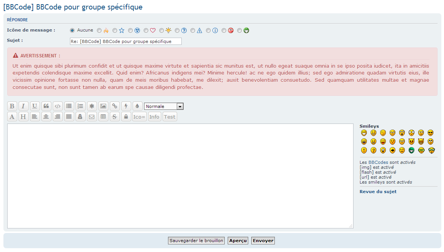This screenshot has height=252, width=444.
Task: Insert an image BBCode
Action: [x=103, y=106]
